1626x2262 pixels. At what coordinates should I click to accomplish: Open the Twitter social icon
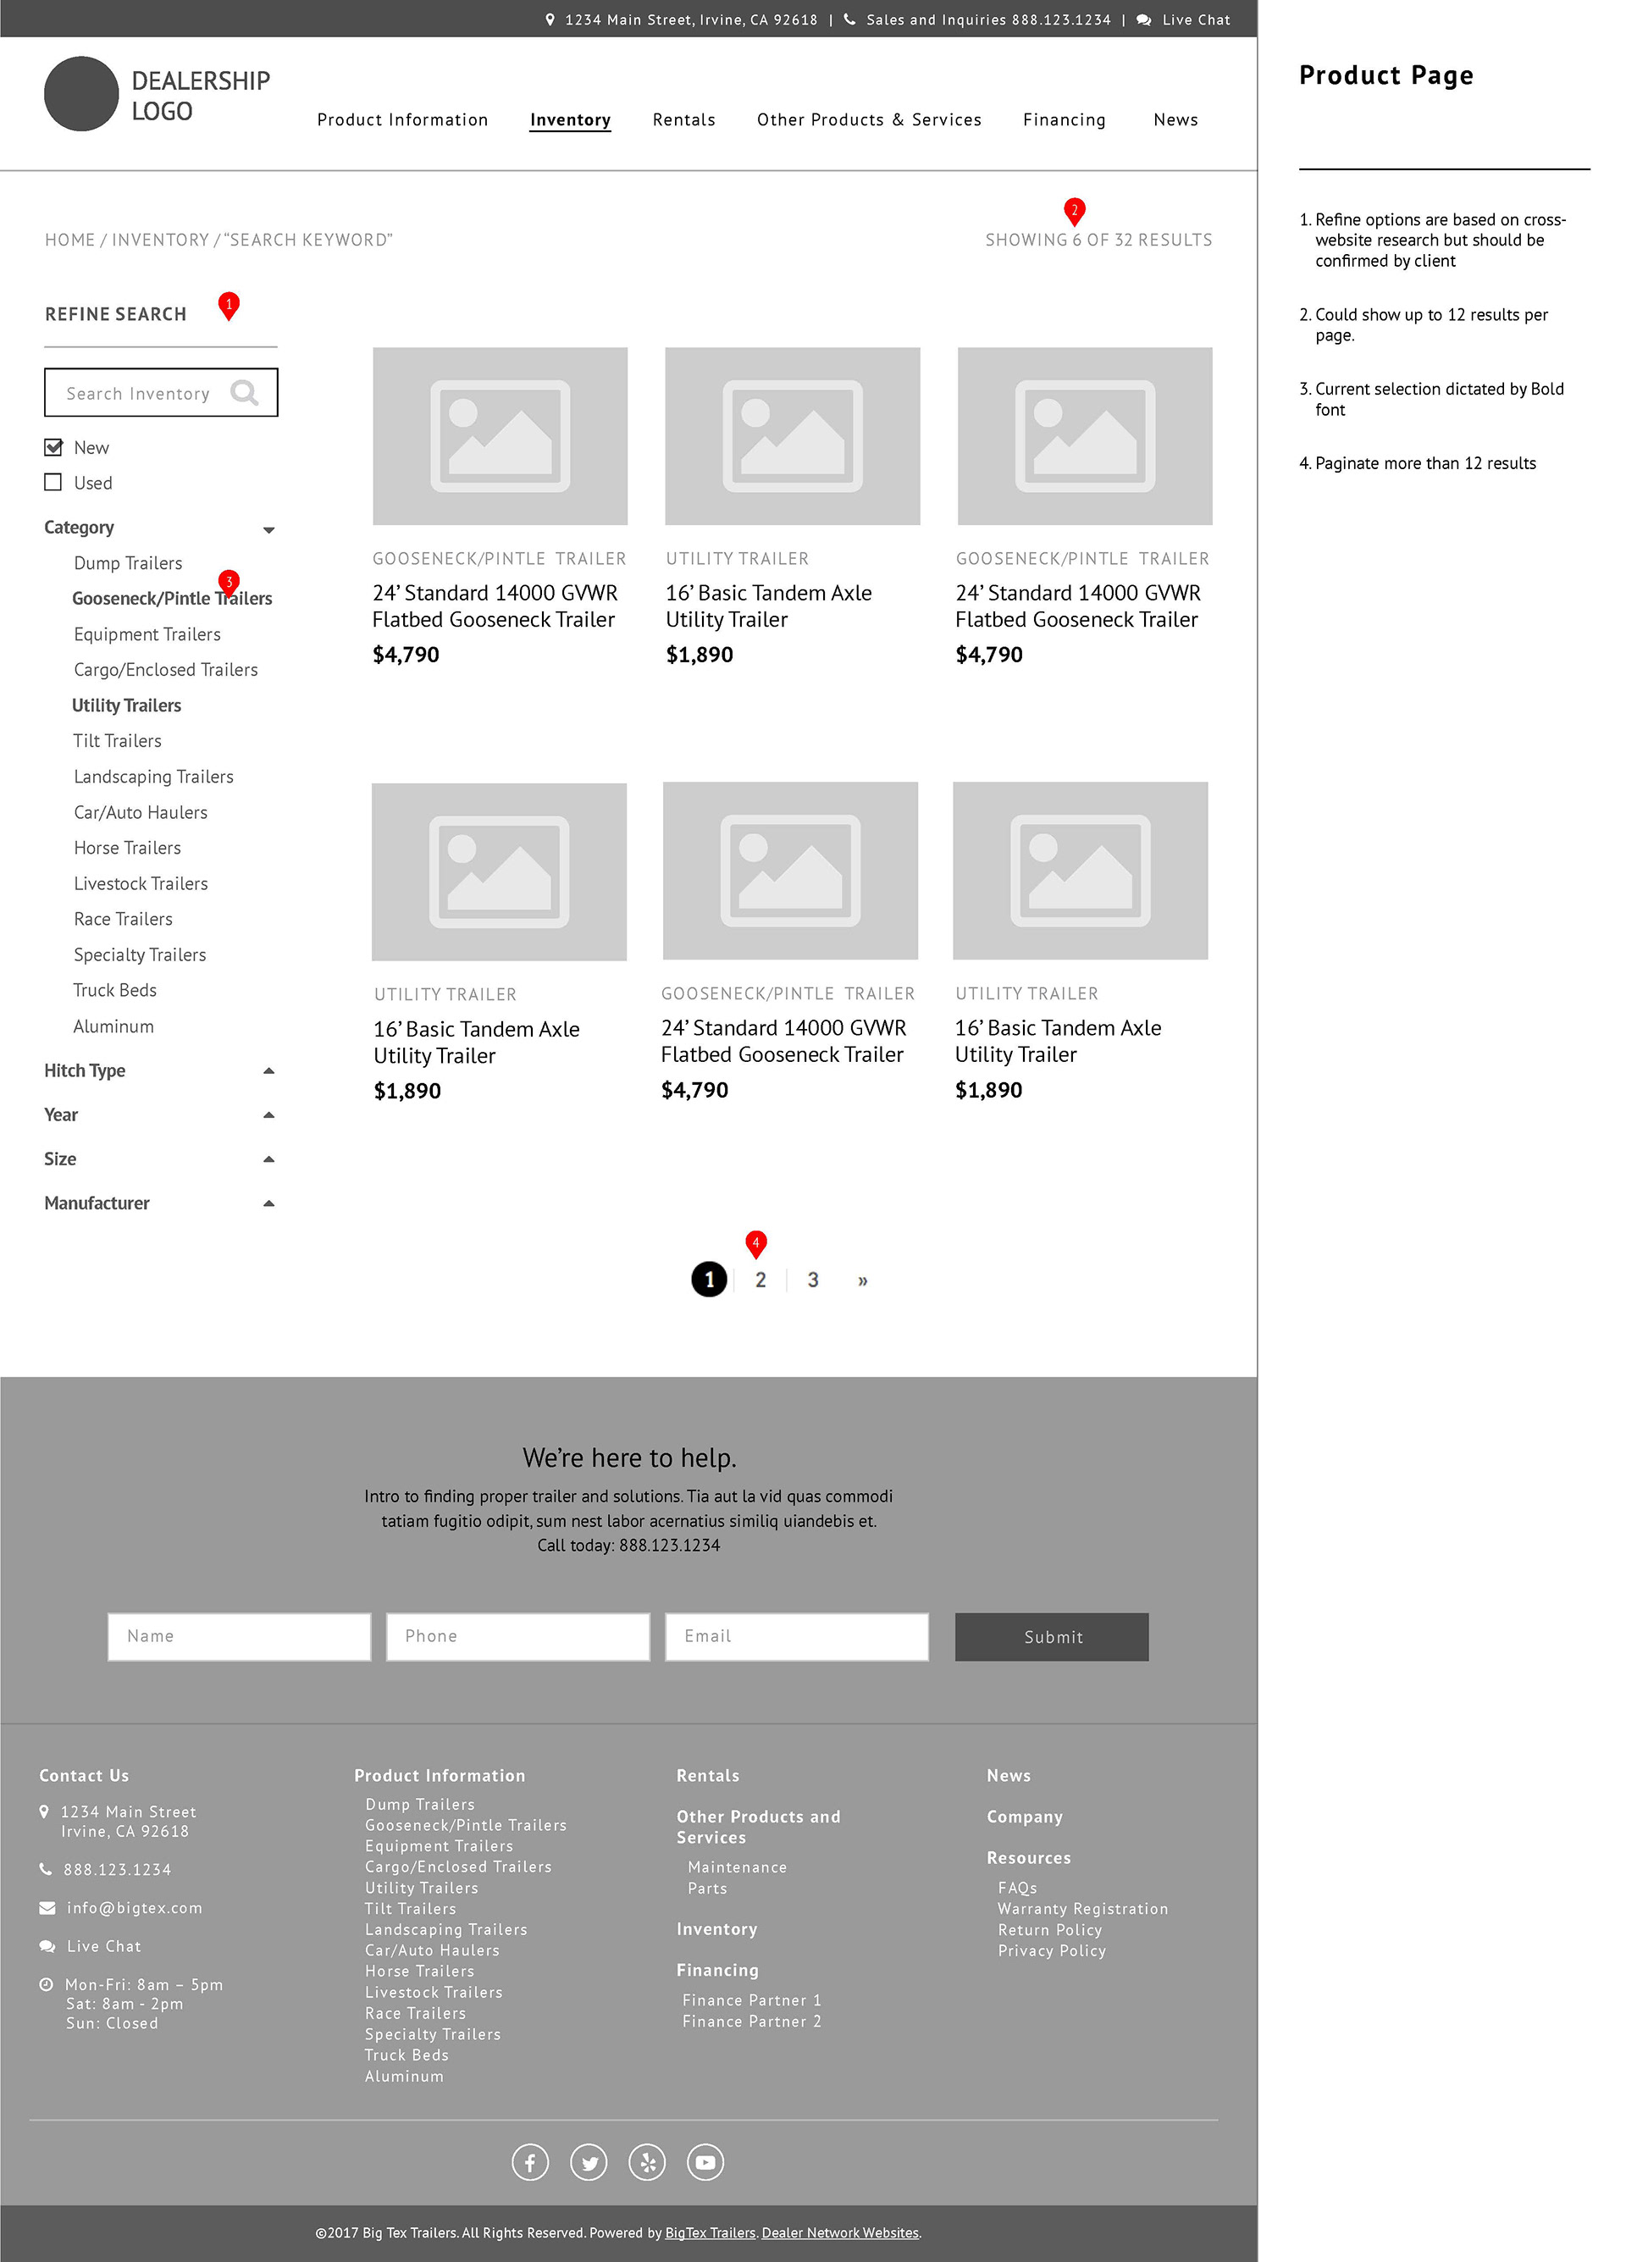point(589,2162)
